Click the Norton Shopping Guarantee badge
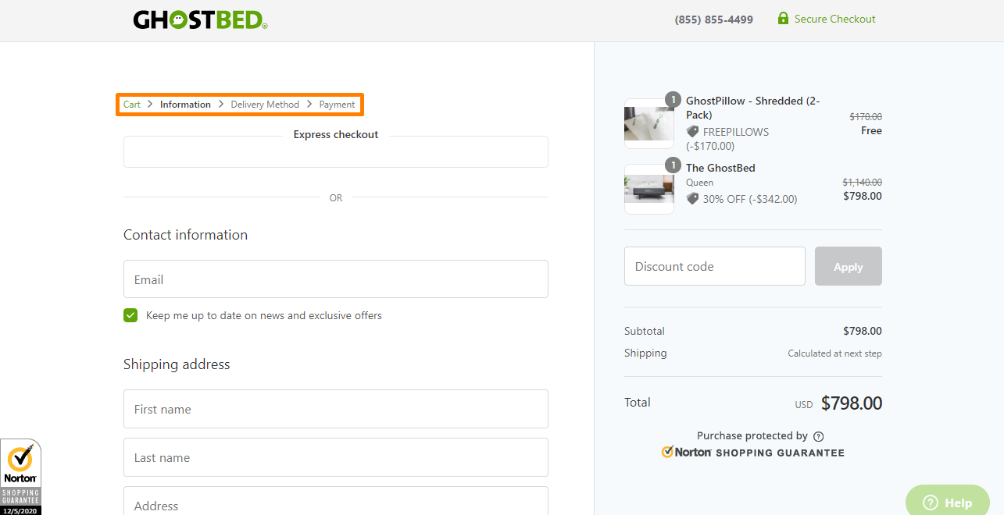The width and height of the screenshot is (1004, 515). (x=20, y=477)
